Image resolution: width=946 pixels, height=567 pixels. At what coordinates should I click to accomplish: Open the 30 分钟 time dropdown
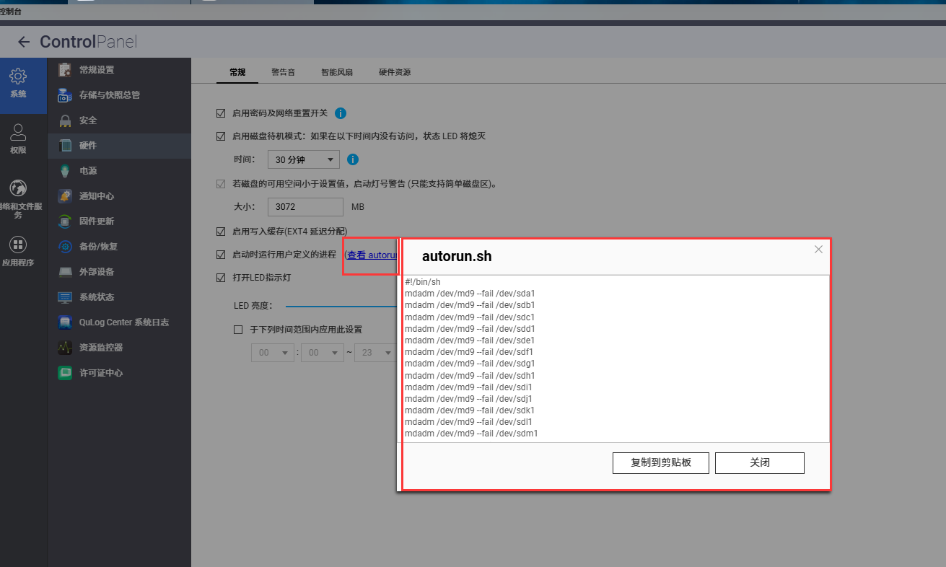pos(303,160)
